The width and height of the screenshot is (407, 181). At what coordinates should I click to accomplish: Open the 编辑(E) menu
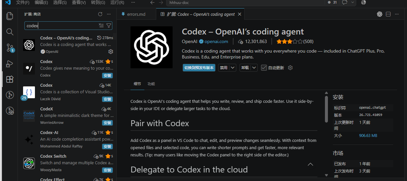click(41, 2)
